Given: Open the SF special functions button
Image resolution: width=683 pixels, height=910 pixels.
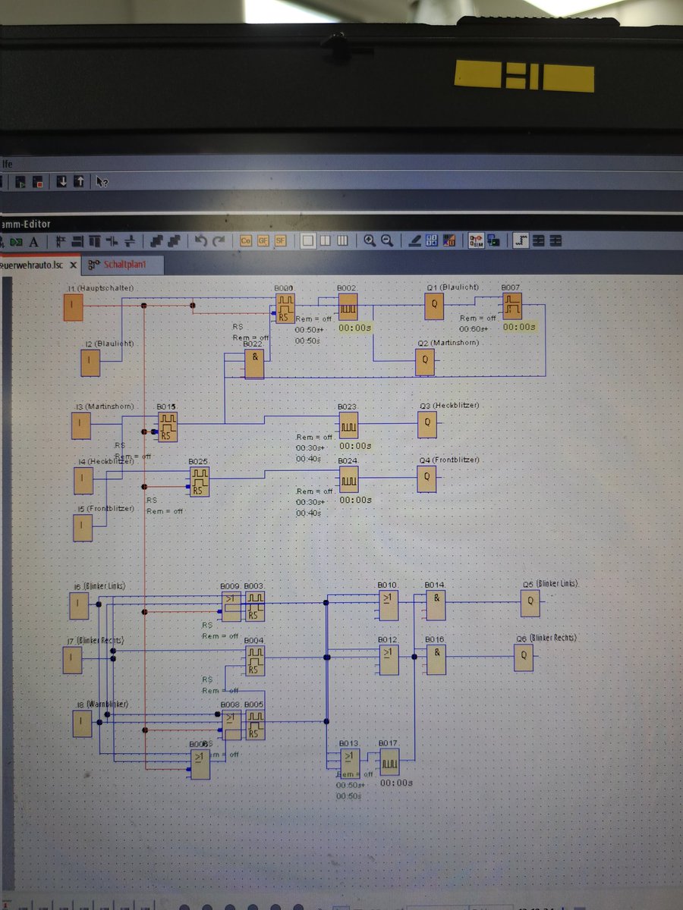Looking at the screenshot, I should 280,240.
